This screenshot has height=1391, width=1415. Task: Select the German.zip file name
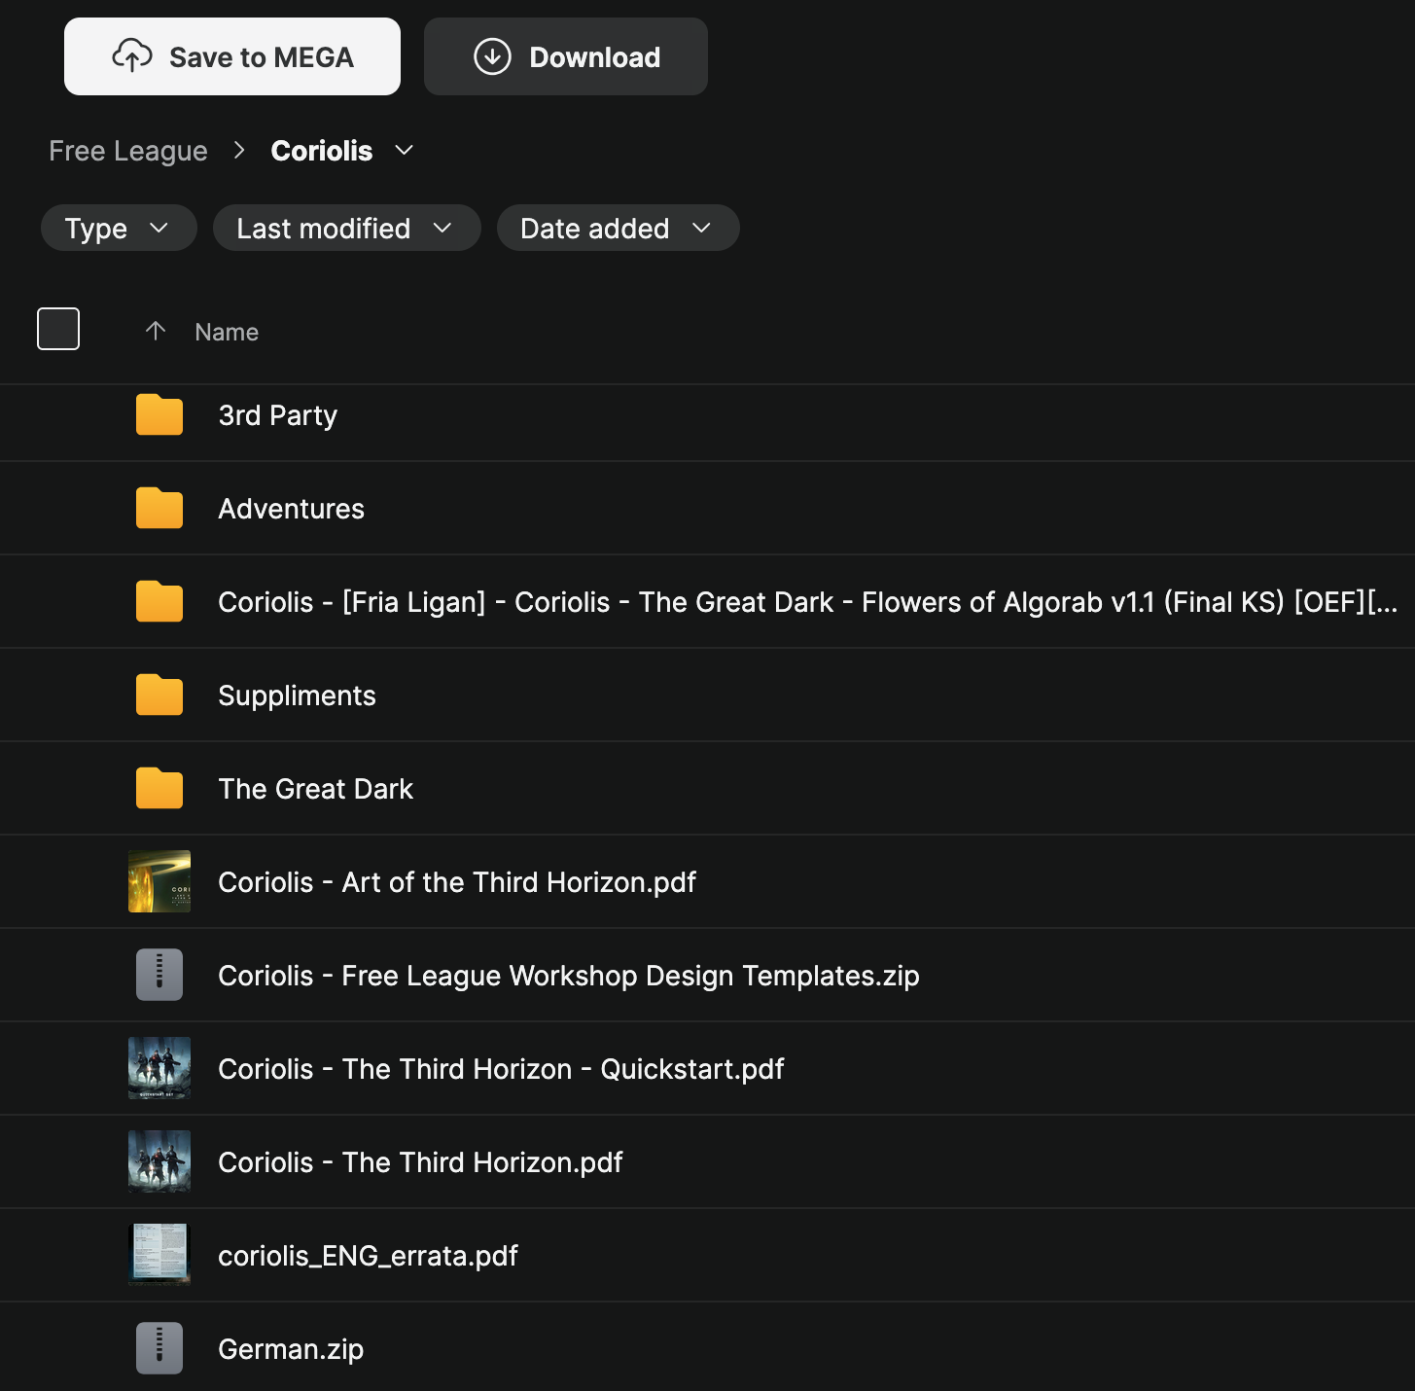click(291, 1349)
